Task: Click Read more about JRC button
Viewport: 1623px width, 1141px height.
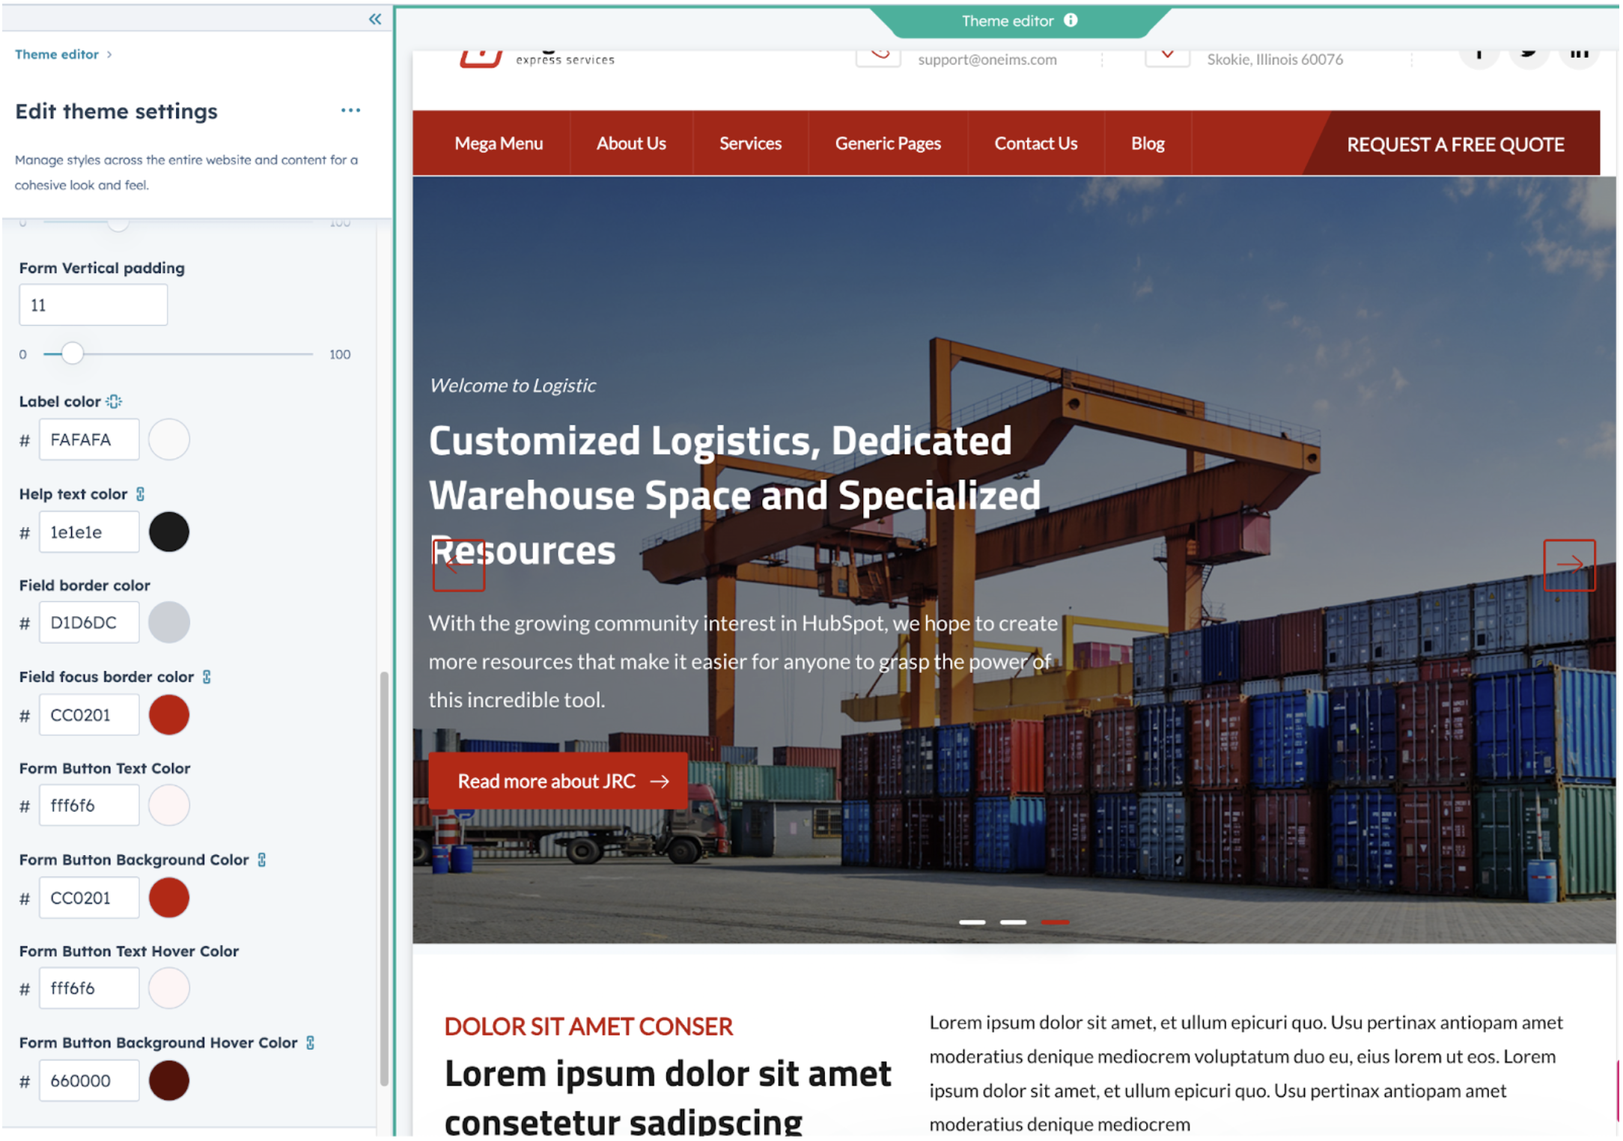Action: [558, 781]
